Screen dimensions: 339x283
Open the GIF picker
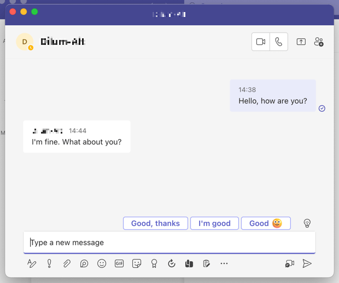(x=119, y=263)
